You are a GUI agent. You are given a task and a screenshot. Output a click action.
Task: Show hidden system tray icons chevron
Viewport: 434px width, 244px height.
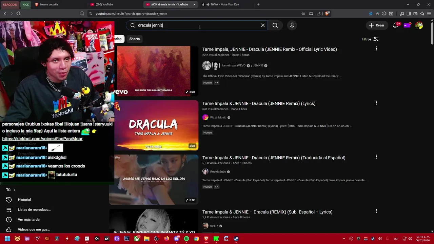(x=344, y=239)
